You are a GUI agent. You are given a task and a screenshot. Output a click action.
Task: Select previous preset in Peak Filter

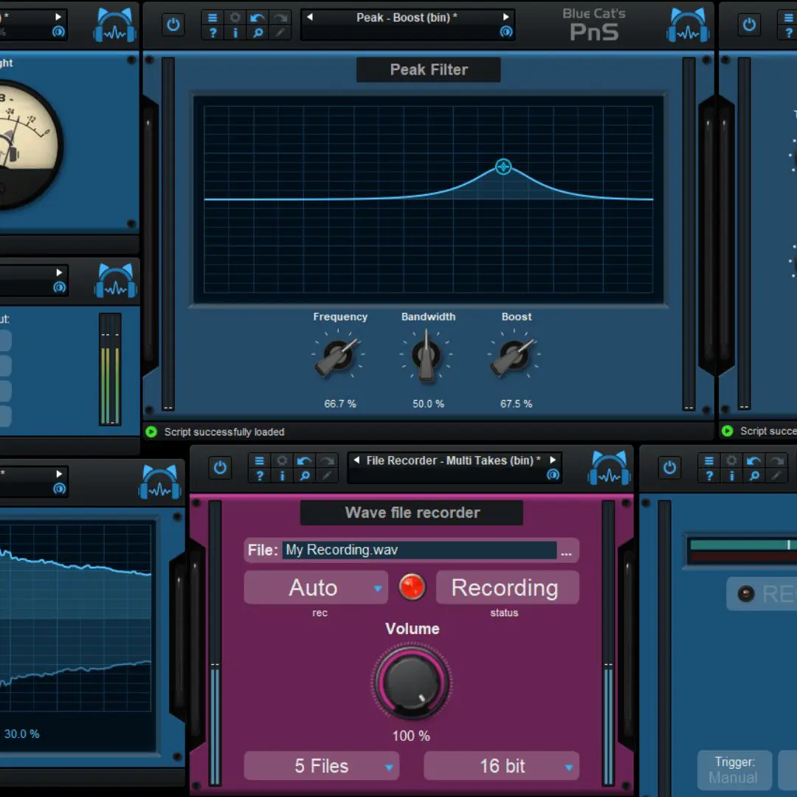pyautogui.click(x=309, y=17)
